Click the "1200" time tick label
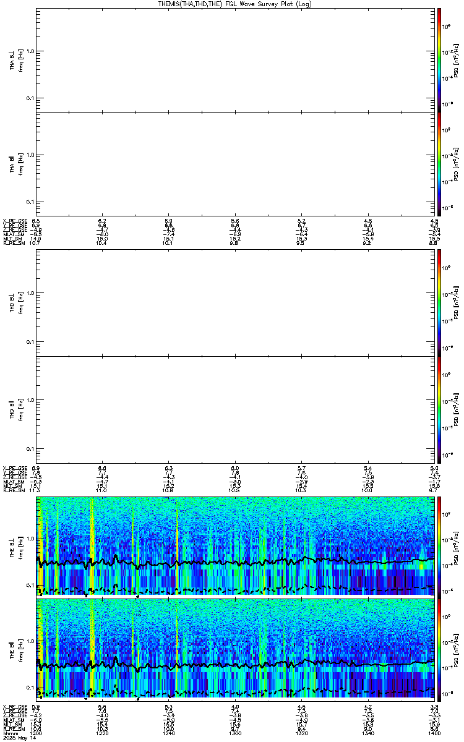464x742 pixels. click(x=37, y=733)
